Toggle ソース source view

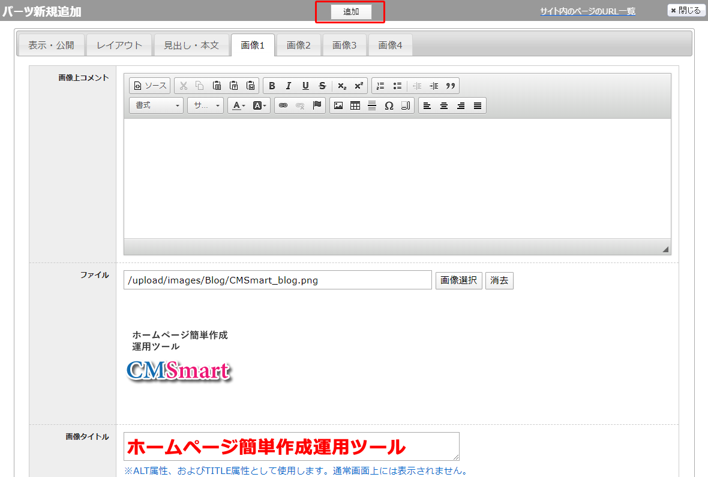[x=150, y=86]
